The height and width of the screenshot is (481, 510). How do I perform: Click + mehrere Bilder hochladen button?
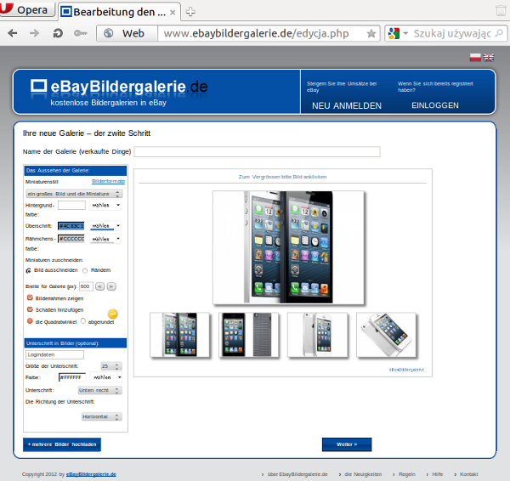62,444
